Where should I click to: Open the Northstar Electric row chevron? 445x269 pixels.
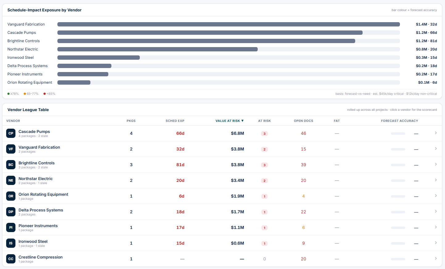click(436, 180)
